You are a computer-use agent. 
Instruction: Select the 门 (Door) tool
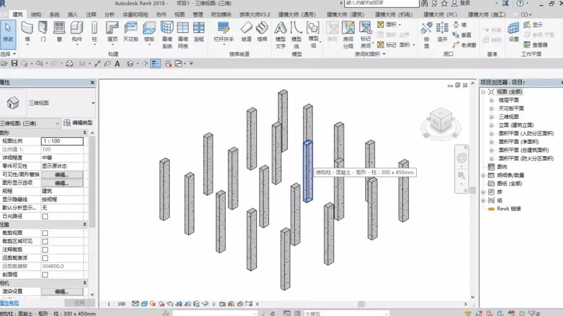coord(43,32)
